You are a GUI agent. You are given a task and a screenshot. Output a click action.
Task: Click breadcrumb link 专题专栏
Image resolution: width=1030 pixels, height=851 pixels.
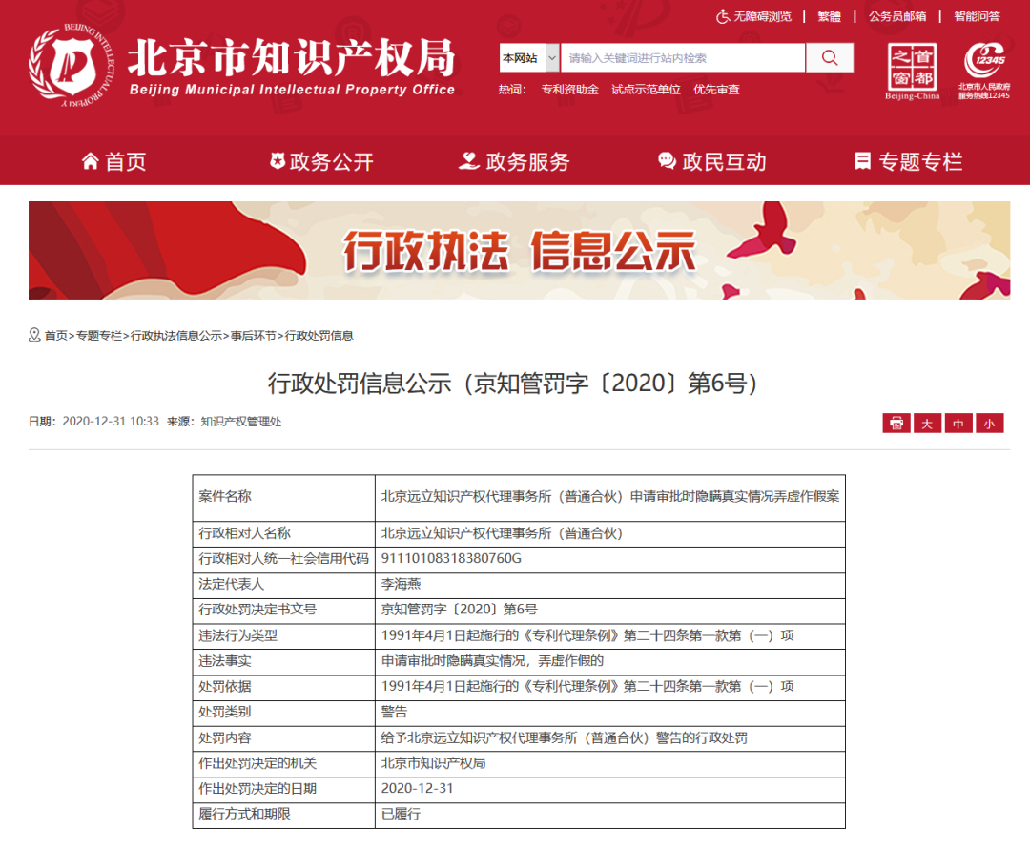[x=99, y=336]
